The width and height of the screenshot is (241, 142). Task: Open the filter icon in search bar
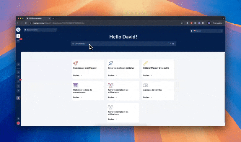173,43
